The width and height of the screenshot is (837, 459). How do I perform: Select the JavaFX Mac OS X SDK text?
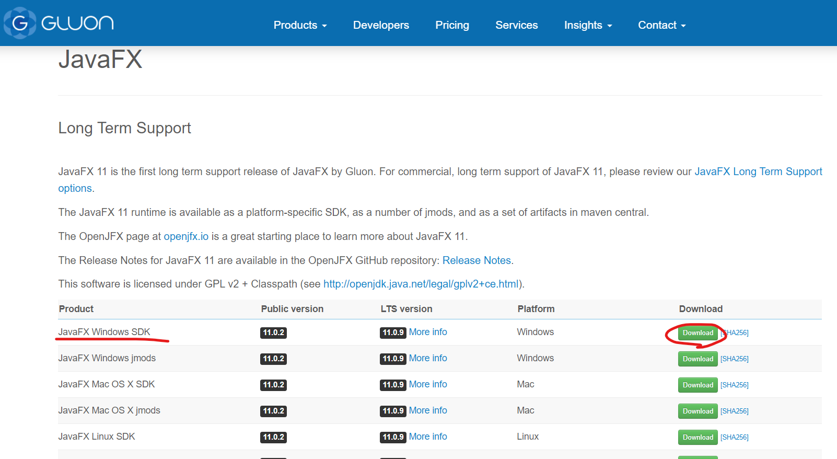[106, 384]
